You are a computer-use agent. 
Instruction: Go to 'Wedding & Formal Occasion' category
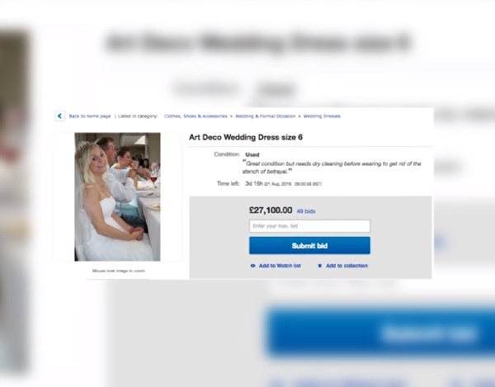(265, 116)
